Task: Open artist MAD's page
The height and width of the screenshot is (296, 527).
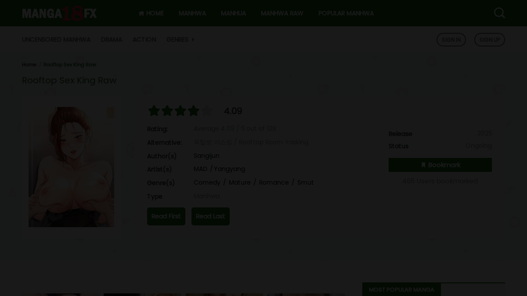Action: coord(200,169)
